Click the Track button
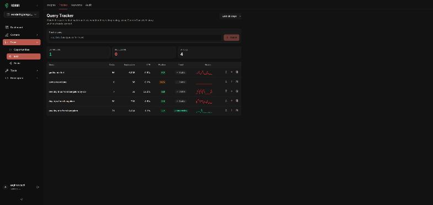The height and width of the screenshot is (205, 433). point(231,37)
